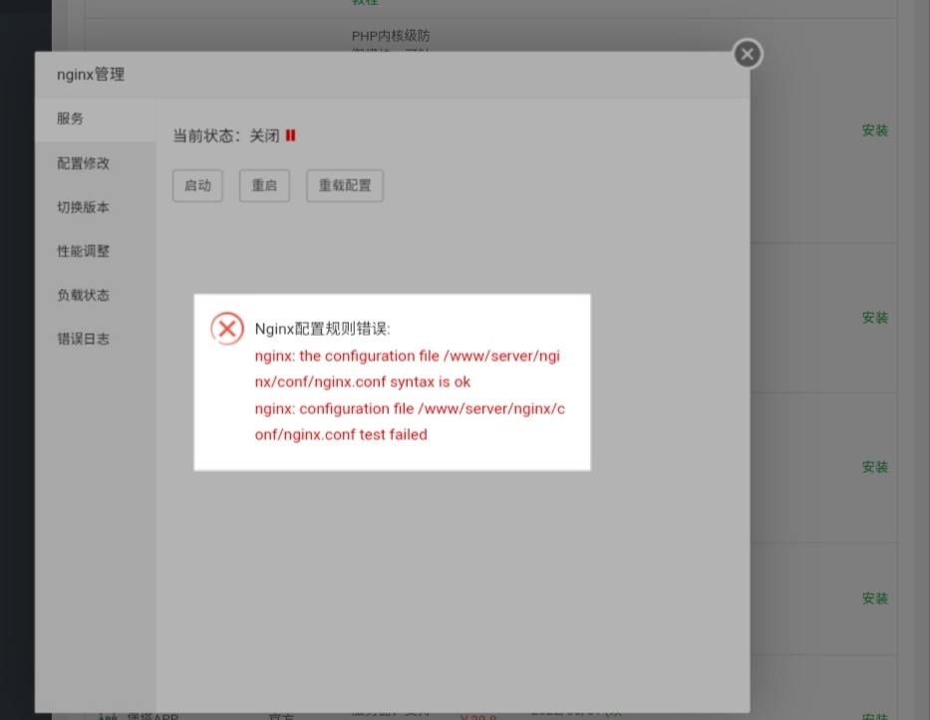Image resolution: width=930 pixels, height=720 pixels.
Task: Click the fourth 安装 link in the background list
Action: (875, 599)
